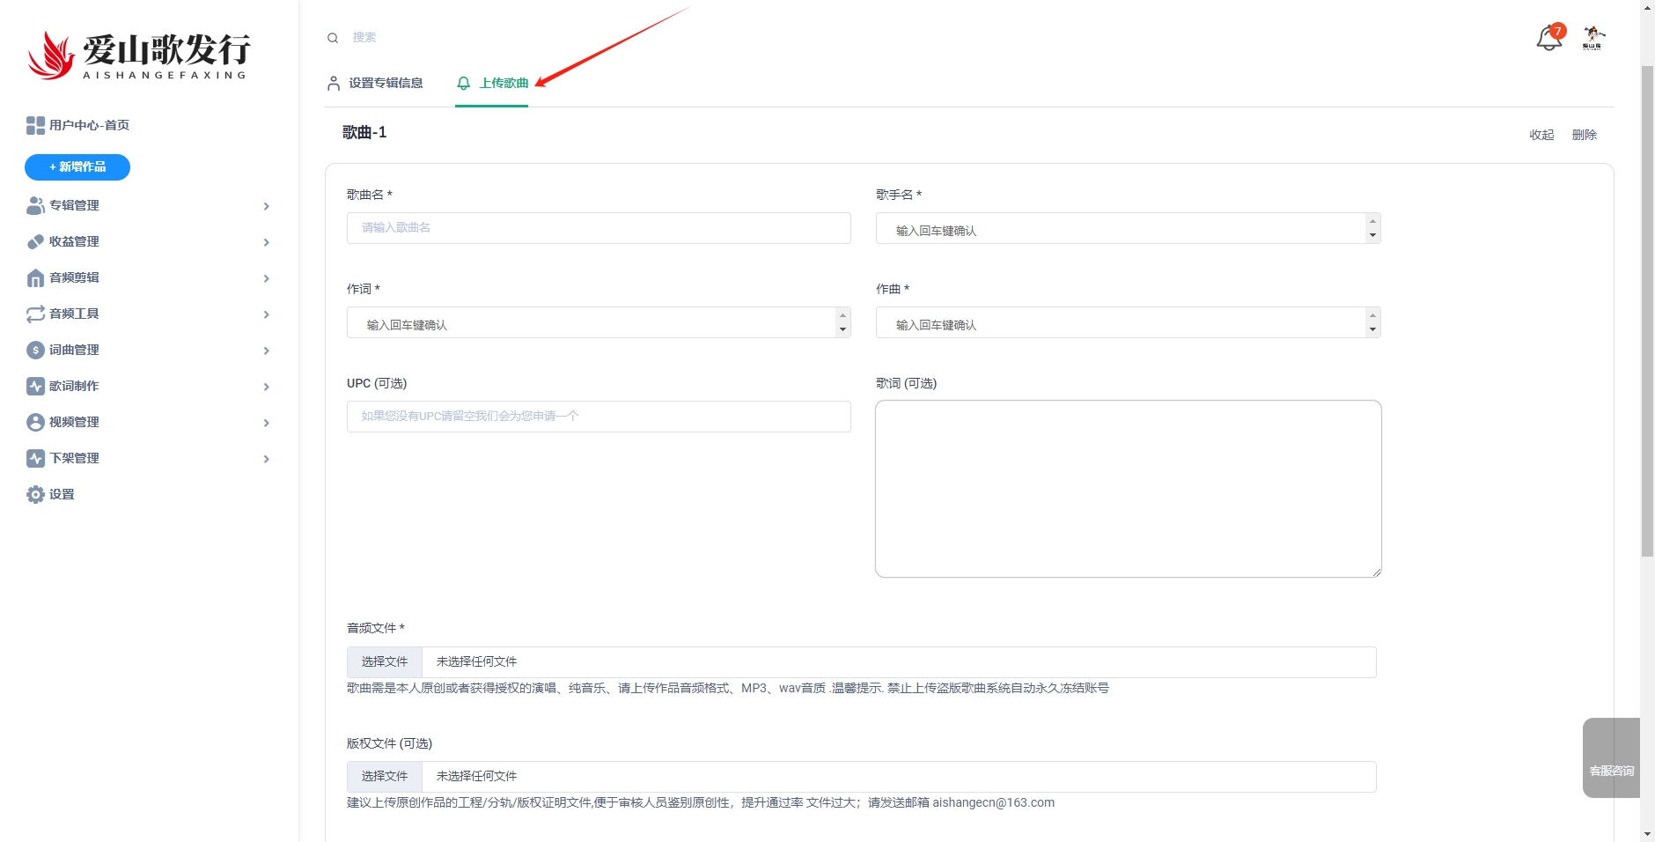Click the page vertical scrollbar thumb
Screen dimensions: 1655x842
(1647, 308)
